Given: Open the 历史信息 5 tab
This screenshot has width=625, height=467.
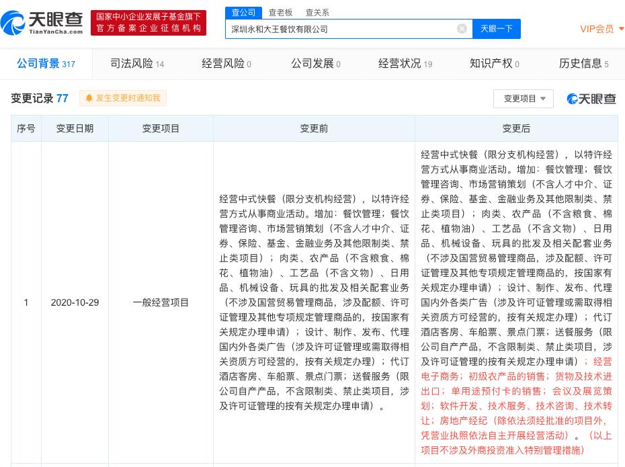Looking at the screenshot, I should [x=583, y=63].
